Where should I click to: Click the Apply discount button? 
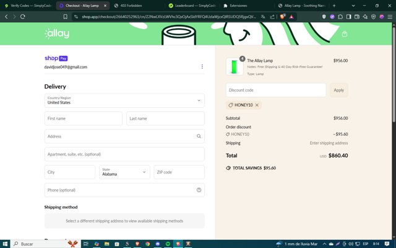338,90
